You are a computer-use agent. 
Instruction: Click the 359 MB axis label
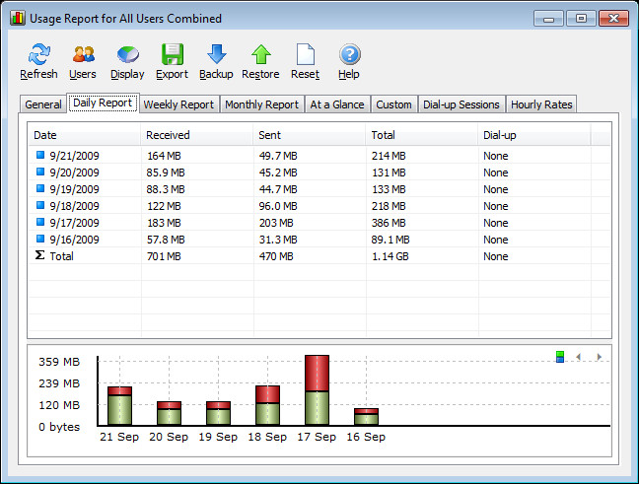pyautogui.click(x=59, y=362)
